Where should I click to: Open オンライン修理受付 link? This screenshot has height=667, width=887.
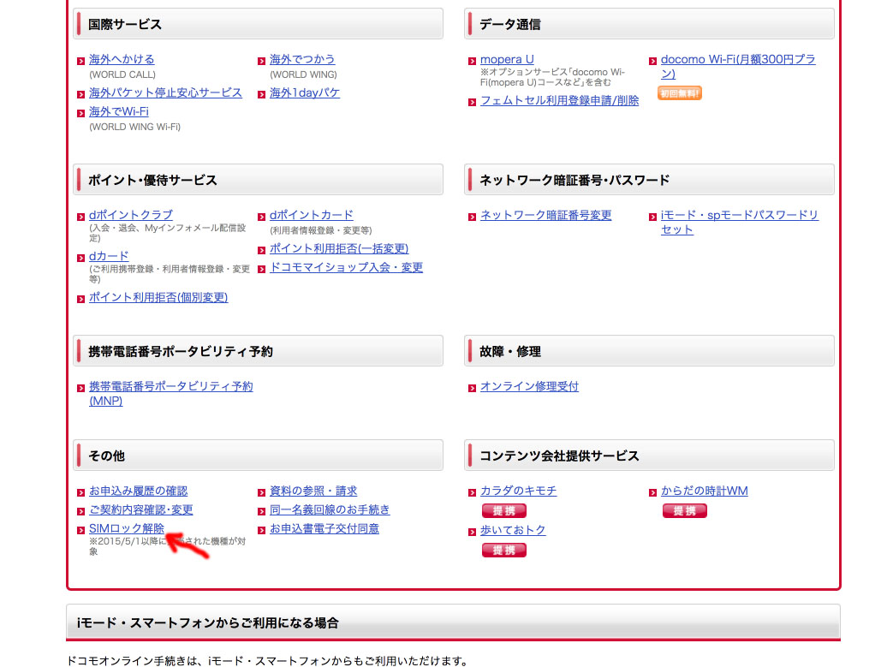point(529,386)
